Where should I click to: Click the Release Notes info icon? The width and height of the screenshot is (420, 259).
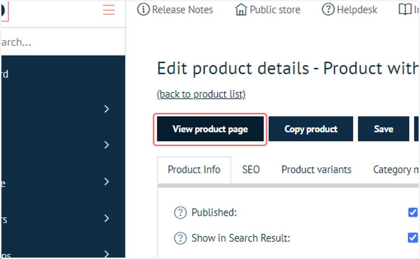coord(143,10)
